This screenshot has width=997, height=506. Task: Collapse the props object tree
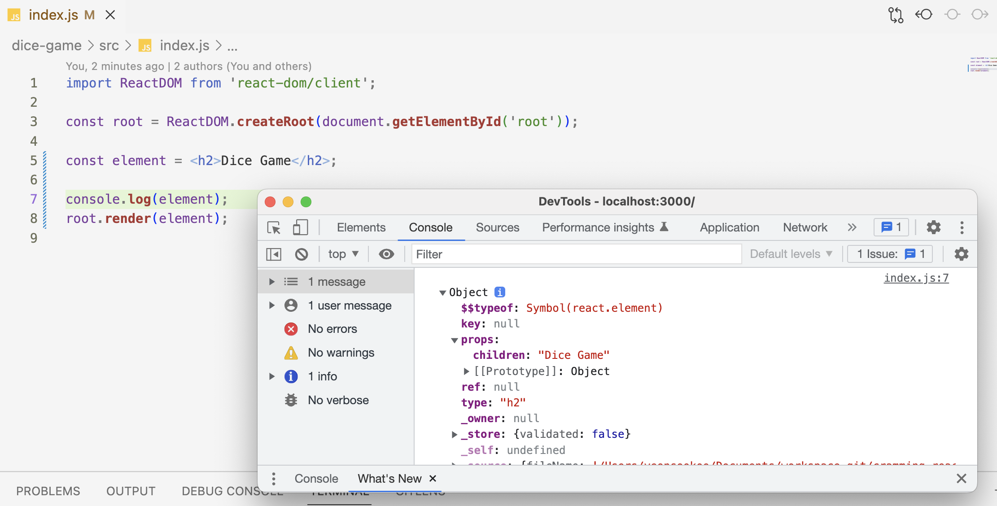pyautogui.click(x=455, y=340)
